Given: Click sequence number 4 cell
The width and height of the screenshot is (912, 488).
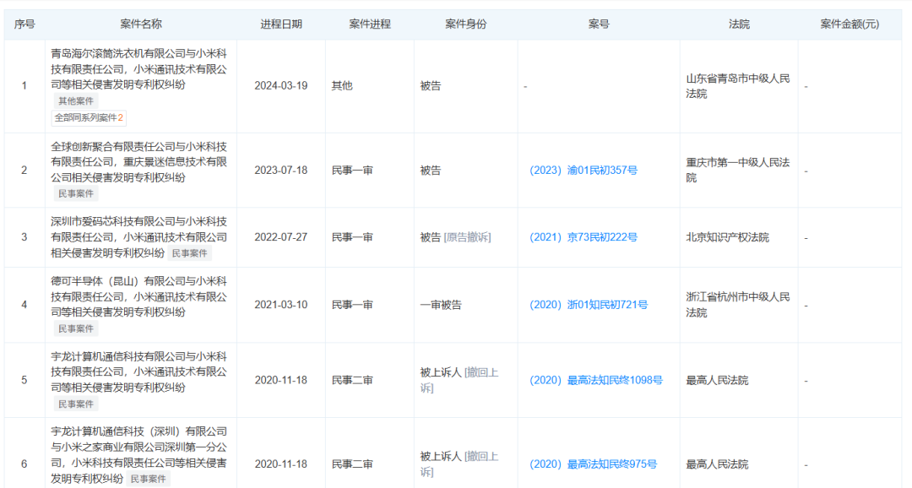Looking at the screenshot, I should pyautogui.click(x=24, y=305).
